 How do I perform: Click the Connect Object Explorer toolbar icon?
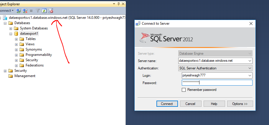pyautogui.click(x=18, y=11)
